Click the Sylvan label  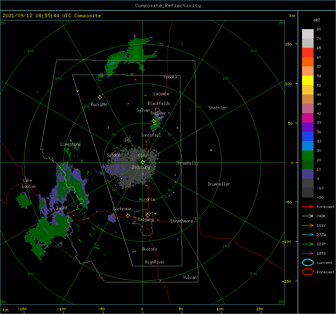click(x=143, y=110)
